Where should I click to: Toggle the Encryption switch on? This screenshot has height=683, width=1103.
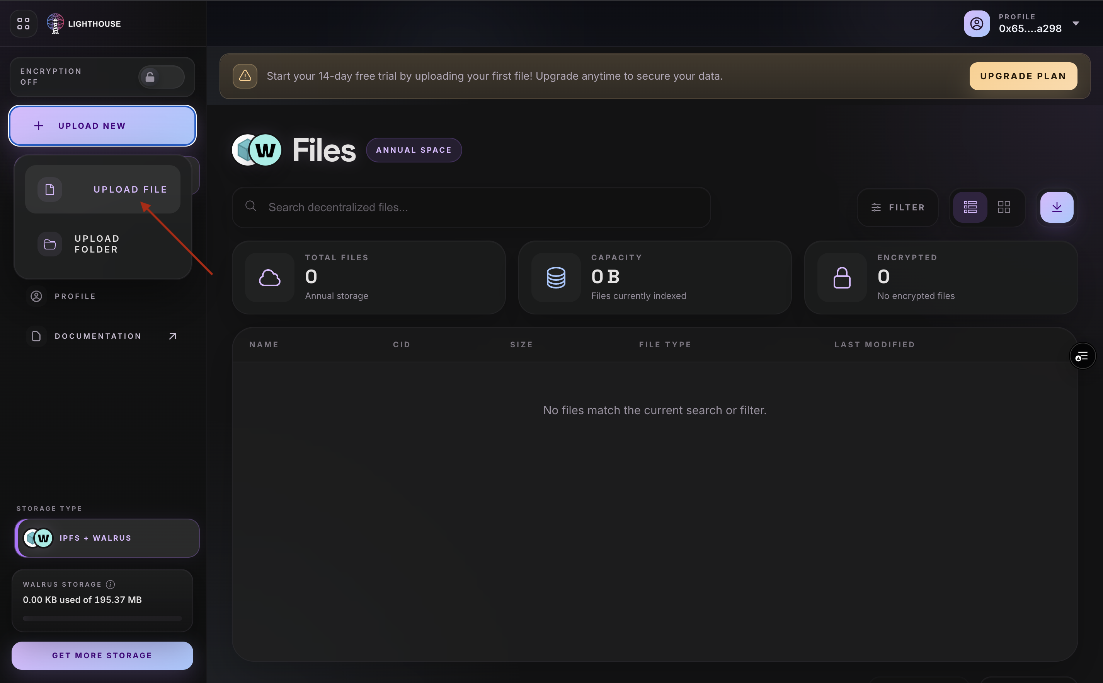point(161,77)
